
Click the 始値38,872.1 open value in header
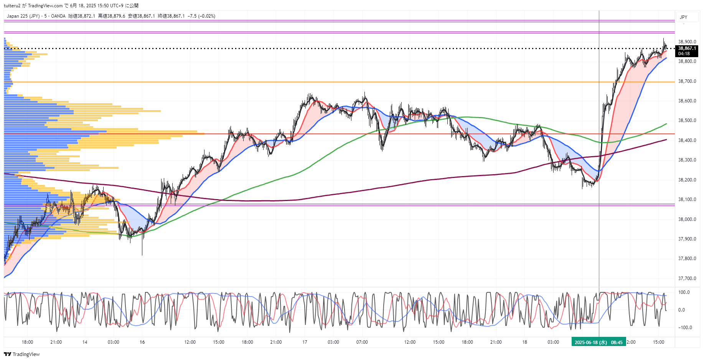click(x=82, y=16)
